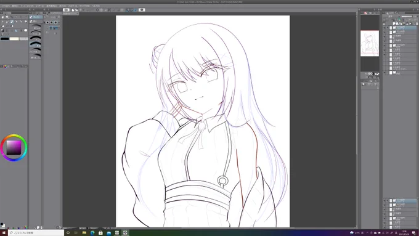Viewport: 419px width, 236px height.
Task: Open the Cortana circle button on the taskbar
Action: pyautogui.click(x=68, y=233)
